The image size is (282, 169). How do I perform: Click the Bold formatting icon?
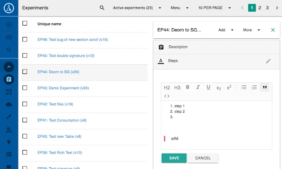click(x=188, y=87)
